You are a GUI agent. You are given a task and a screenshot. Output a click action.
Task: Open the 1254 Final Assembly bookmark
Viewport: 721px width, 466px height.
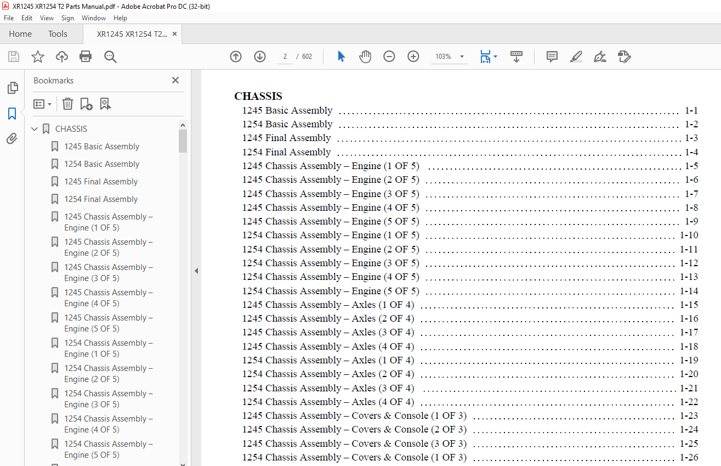click(x=101, y=199)
